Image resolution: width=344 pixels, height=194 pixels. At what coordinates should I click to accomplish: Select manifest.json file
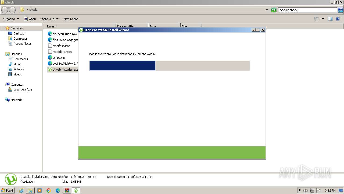[x=59, y=46]
